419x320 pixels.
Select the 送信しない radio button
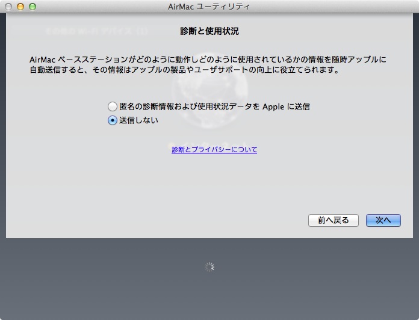click(112, 120)
